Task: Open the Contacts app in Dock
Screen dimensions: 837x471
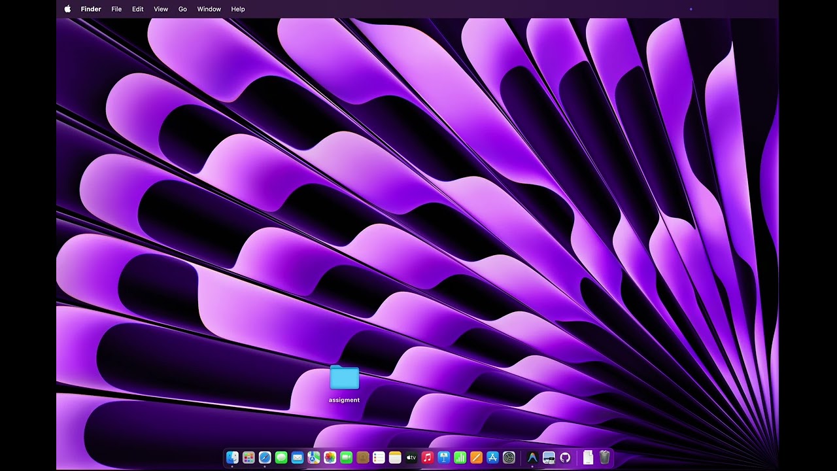Action: 362,457
